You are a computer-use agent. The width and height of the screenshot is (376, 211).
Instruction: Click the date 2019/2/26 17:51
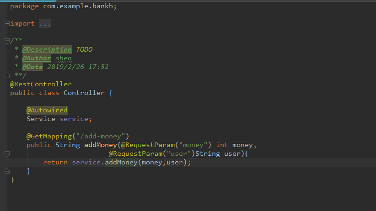point(78,67)
